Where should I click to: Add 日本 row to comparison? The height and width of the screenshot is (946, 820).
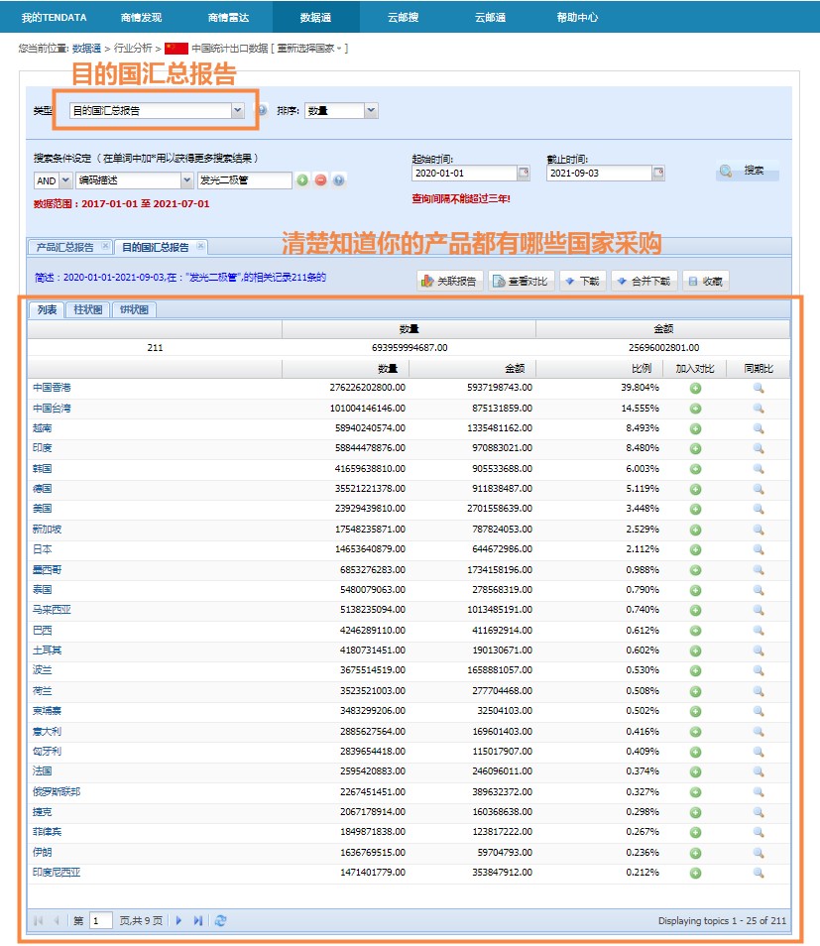[695, 549]
